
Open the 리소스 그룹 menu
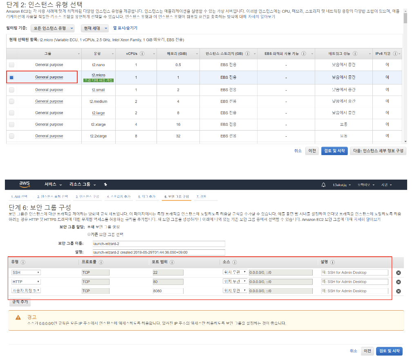point(83,184)
